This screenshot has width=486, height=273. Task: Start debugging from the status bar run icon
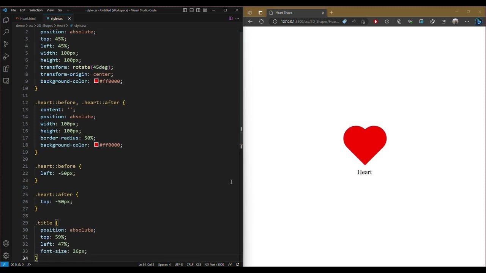click(29, 264)
